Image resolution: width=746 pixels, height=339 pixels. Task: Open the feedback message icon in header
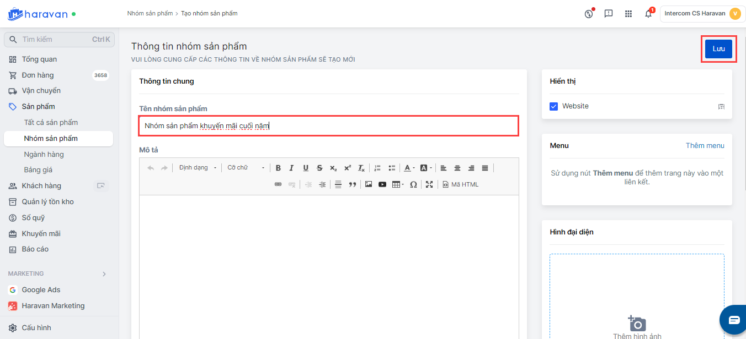[x=609, y=14]
